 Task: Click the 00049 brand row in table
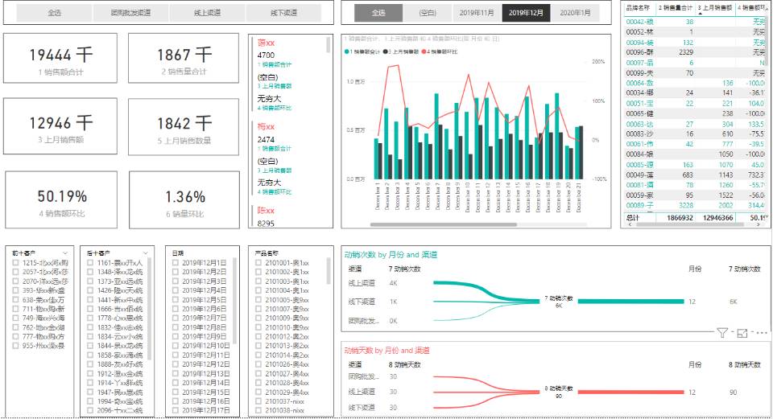[695, 175]
